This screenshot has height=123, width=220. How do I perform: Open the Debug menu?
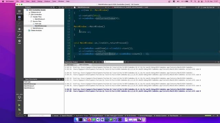40,1
